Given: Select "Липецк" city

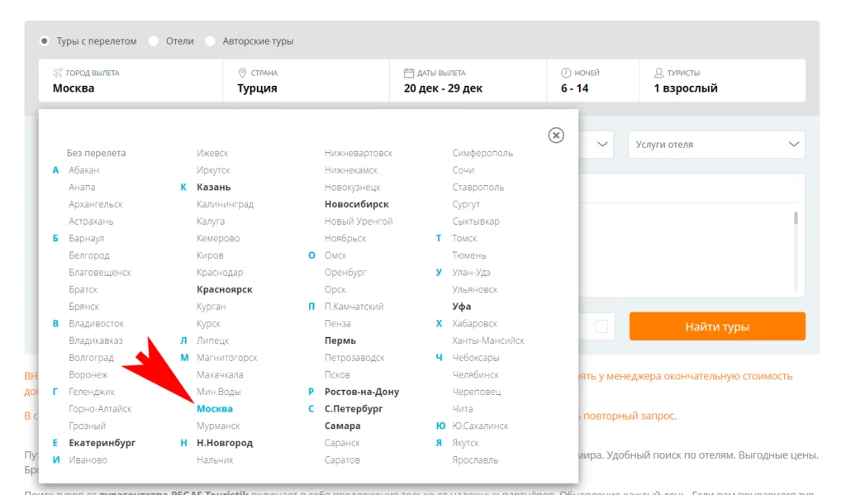Looking at the screenshot, I should pyautogui.click(x=212, y=340).
